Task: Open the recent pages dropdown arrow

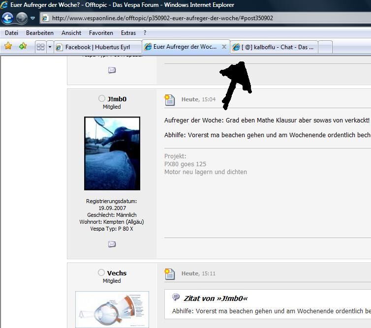Action: coord(33,18)
